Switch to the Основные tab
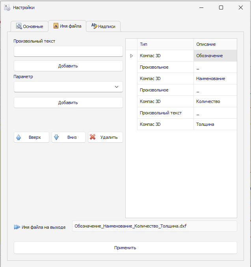 (30, 26)
